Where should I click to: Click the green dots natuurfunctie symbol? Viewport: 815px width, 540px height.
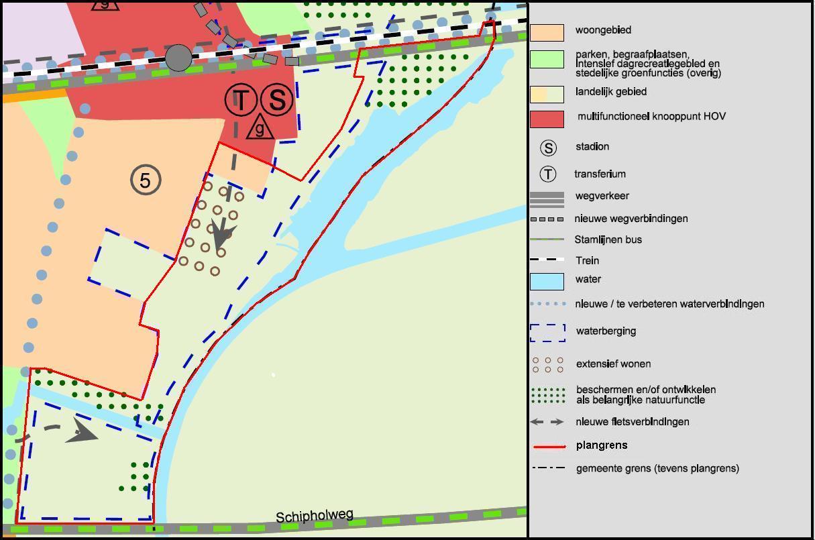(548, 395)
